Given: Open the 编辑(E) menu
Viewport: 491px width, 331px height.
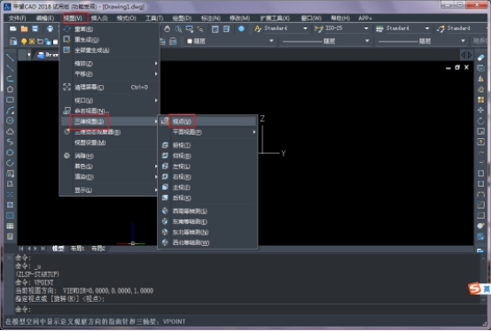Looking at the screenshot, I should tap(45, 18).
